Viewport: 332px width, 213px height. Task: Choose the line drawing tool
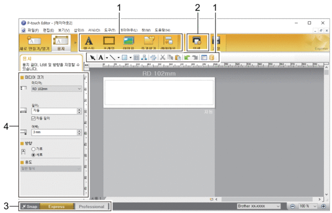(x=113, y=58)
